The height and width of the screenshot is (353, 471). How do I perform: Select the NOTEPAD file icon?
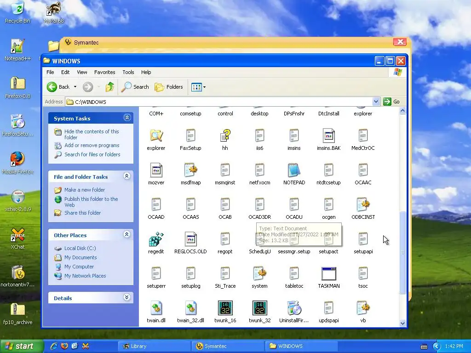click(294, 170)
